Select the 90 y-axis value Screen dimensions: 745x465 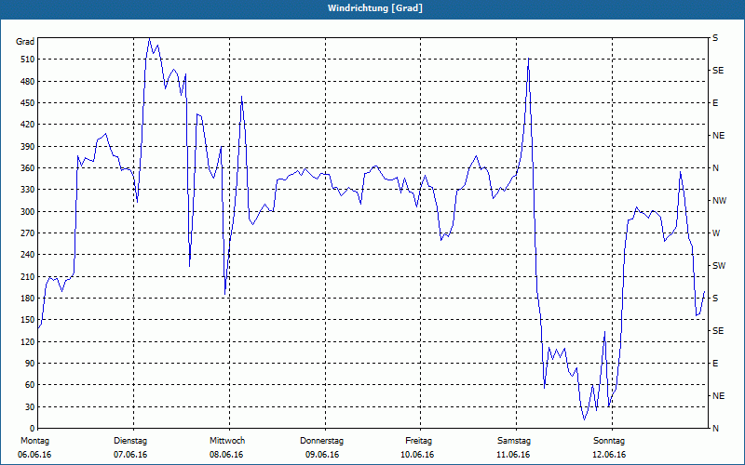coord(30,364)
